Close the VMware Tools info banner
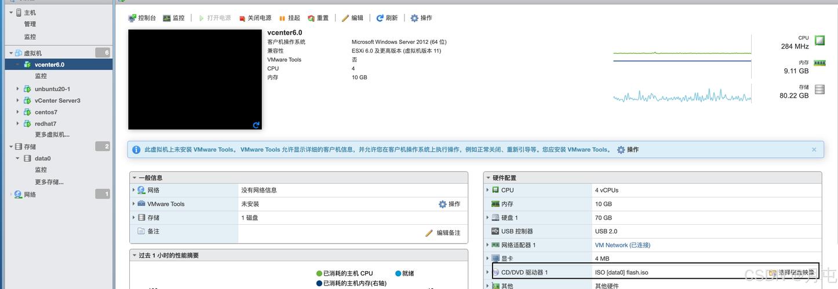The height and width of the screenshot is (289, 838). pyautogui.click(x=814, y=150)
